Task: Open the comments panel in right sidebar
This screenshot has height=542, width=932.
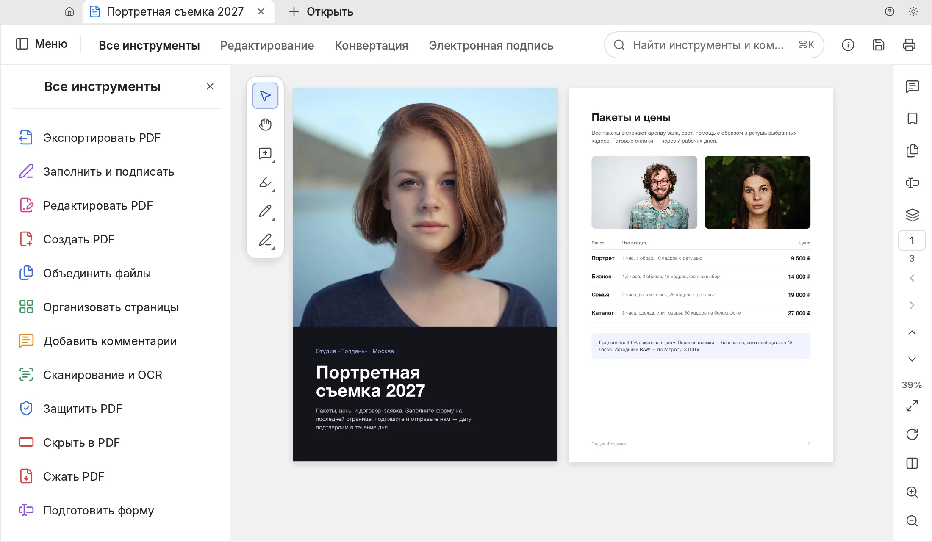Action: (x=912, y=86)
